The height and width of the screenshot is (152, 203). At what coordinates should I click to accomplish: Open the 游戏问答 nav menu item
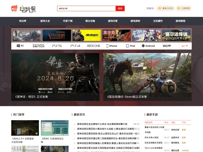click(113, 21)
